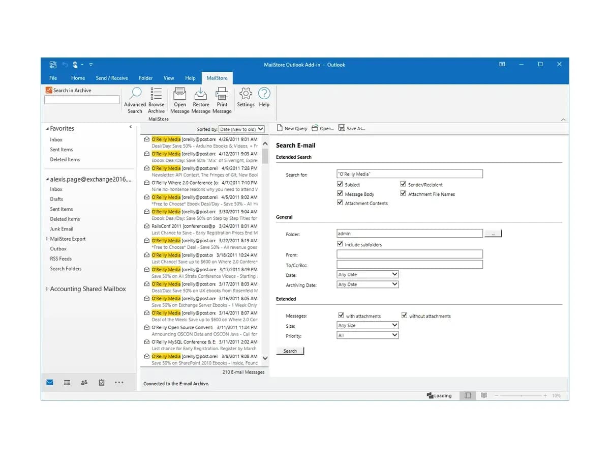Switch to the Folder ribbon tab
Viewport: 610px width, 458px height.
(x=146, y=78)
